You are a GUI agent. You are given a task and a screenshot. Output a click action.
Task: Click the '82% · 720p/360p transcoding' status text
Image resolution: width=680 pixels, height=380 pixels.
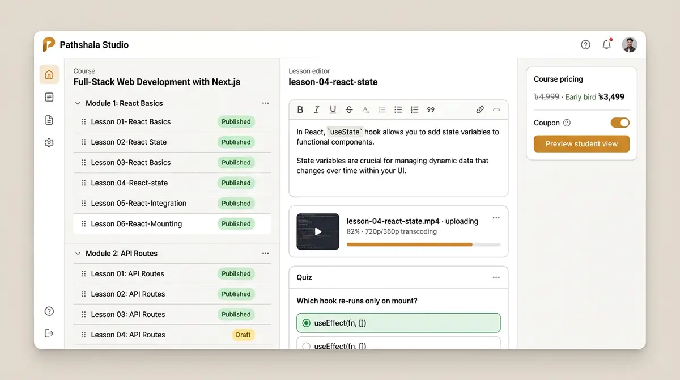(x=392, y=231)
